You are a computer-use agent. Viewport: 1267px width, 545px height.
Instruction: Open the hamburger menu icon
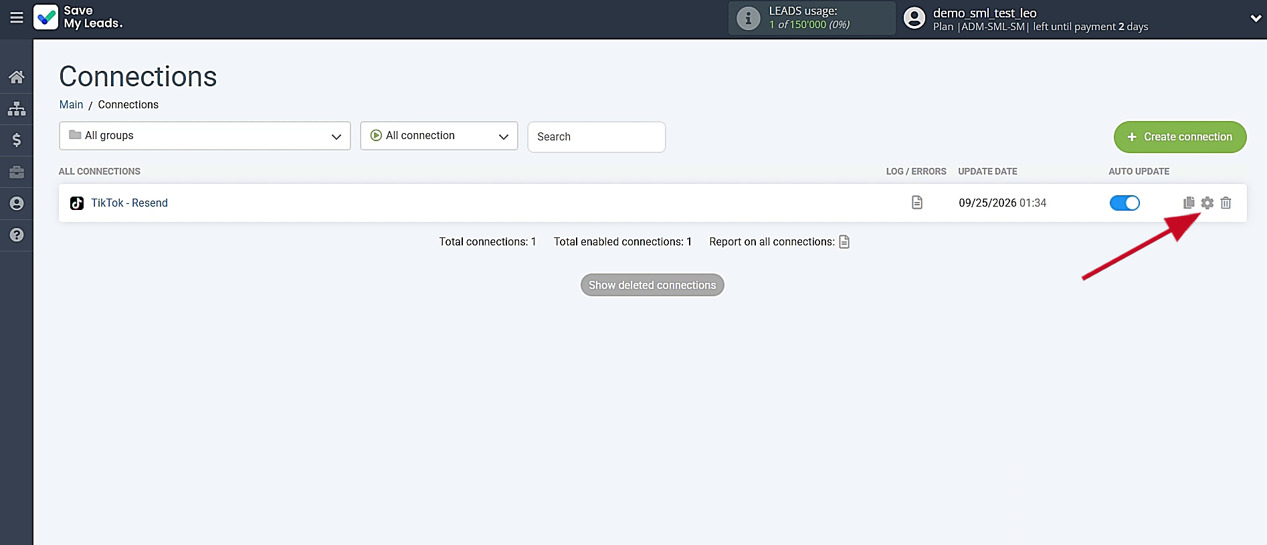click(17, 18)
